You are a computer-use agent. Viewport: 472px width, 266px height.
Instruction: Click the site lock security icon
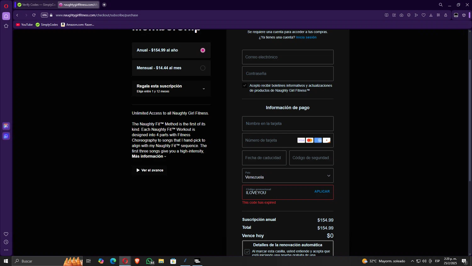click(51, 15)
